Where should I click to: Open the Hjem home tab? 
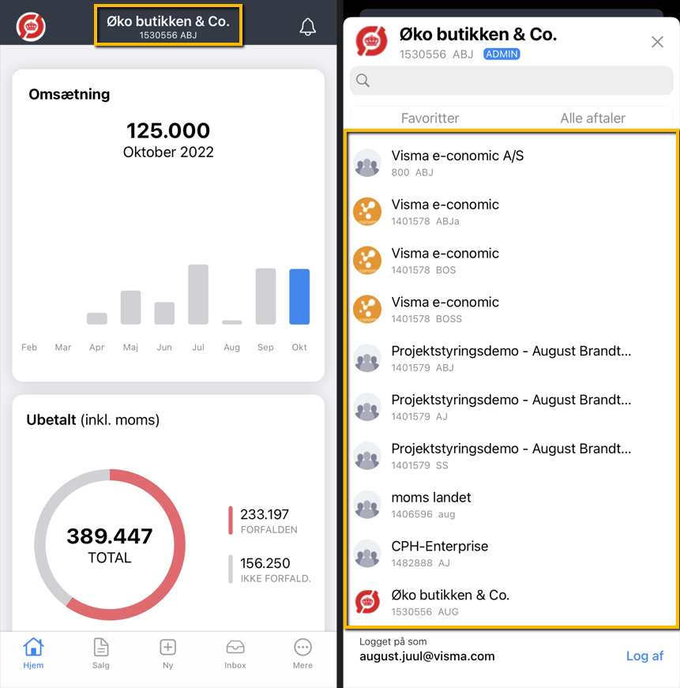pos(33,652)
